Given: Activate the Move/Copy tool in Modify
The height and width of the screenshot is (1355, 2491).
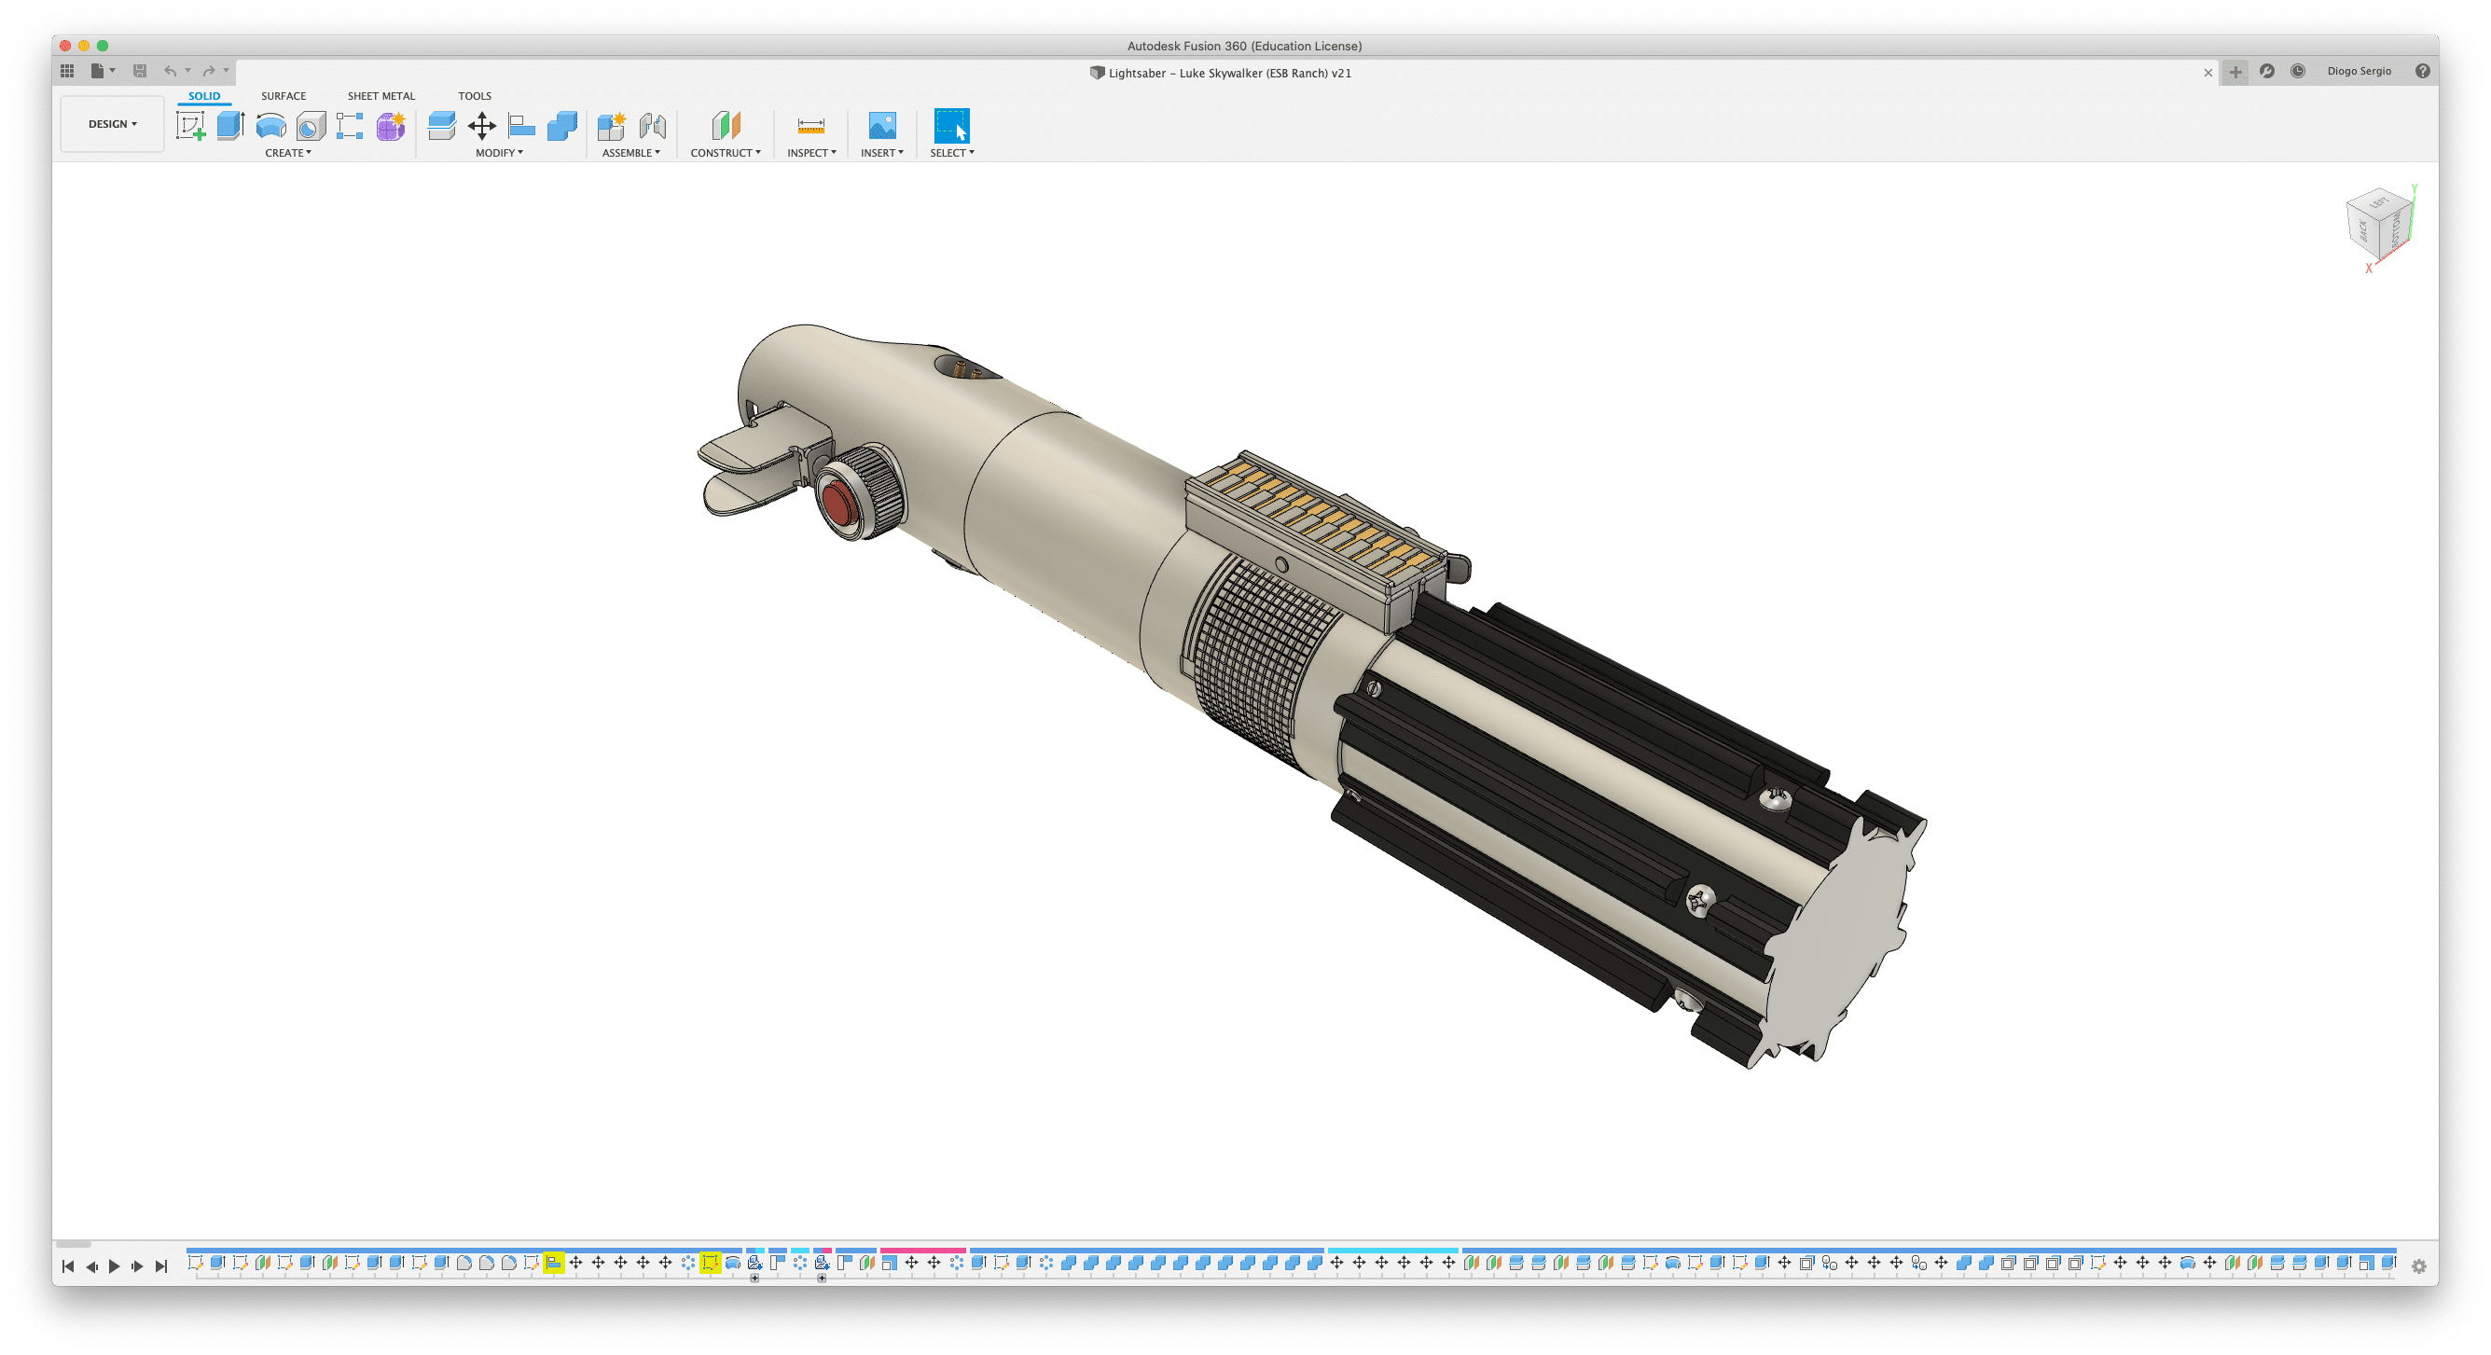Looking at the screenshot, I should [481, 126].
